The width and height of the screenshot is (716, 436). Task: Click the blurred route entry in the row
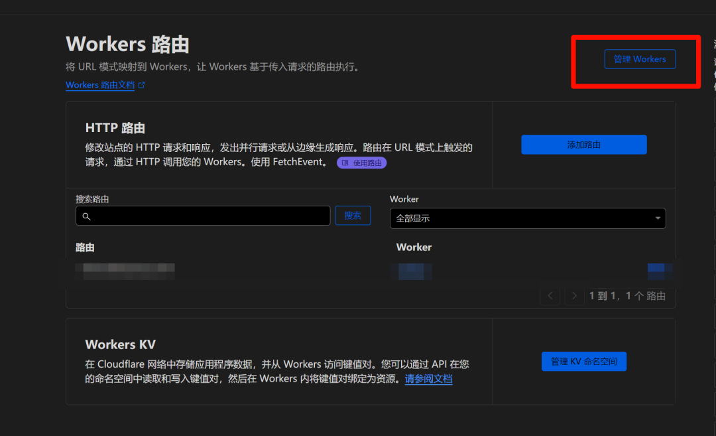125,271
